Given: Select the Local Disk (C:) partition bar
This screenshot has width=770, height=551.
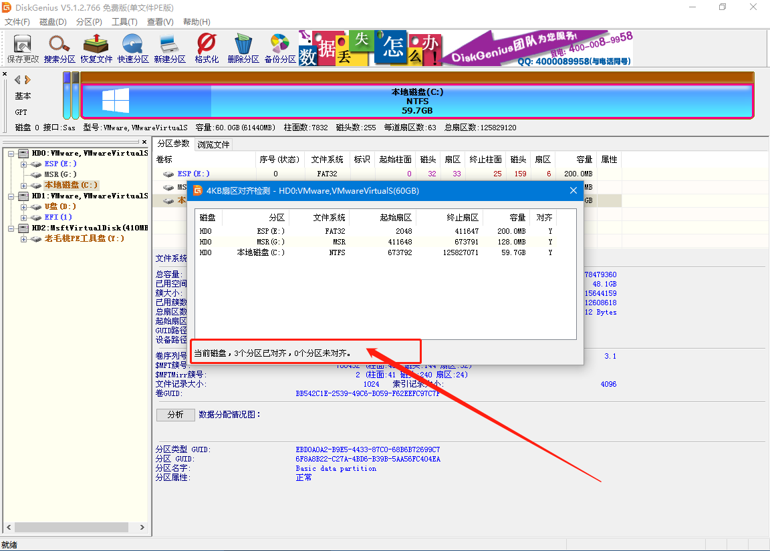Looking at the screenshot, I should (x=417, y=101).
